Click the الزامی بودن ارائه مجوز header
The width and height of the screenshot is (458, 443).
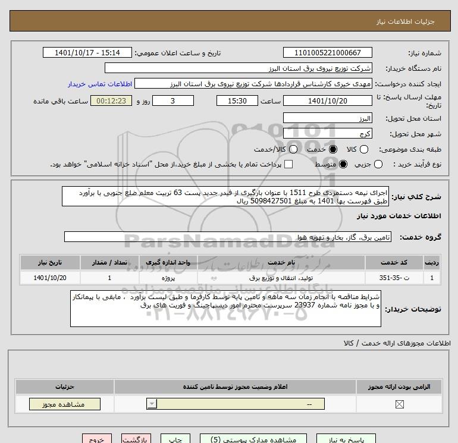(x=399, y=387)
